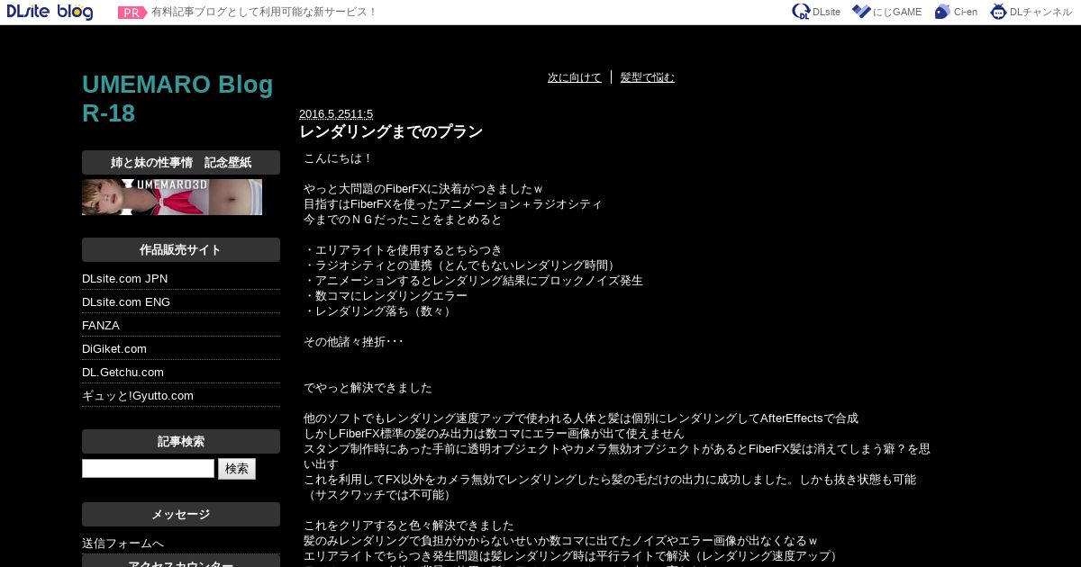
Task: Open the paid-article blog service PR text
Action: tap(264, 13)
